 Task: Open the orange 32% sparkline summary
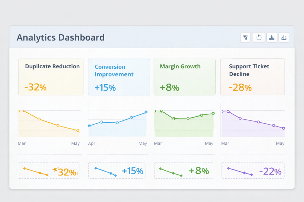point(49,171)
